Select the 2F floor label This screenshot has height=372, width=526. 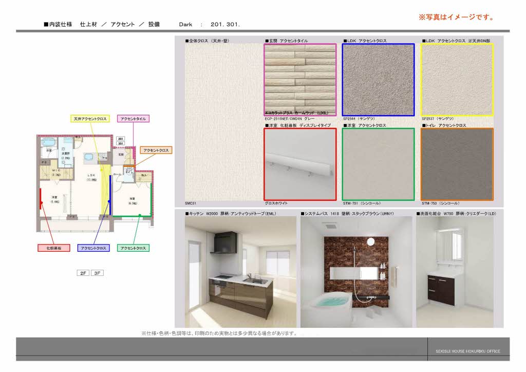[x=83, y=273]
